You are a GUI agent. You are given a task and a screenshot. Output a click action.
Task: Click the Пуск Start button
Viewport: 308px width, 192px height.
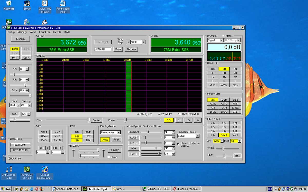pyautogui.click(x=6, y=189)
